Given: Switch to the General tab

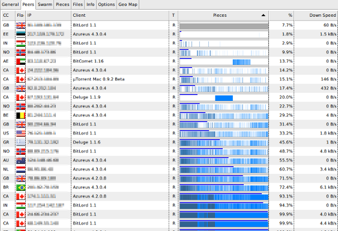Looking at the screenshot, I should pos(10,4).
